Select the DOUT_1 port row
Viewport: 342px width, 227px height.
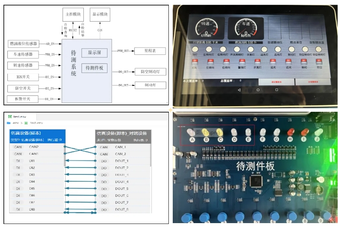point(123,161)
